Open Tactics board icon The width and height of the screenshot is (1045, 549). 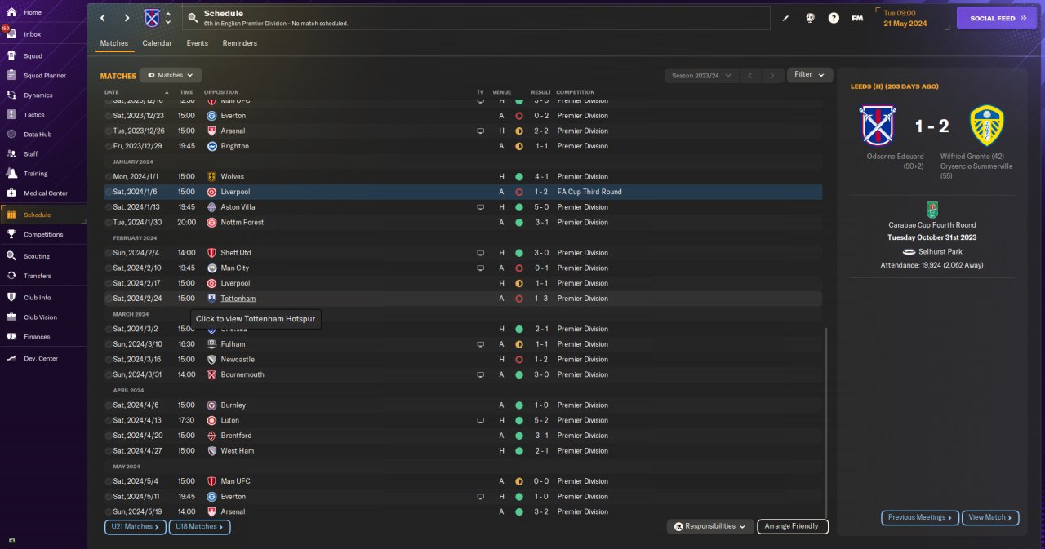[x=11, y=115]
